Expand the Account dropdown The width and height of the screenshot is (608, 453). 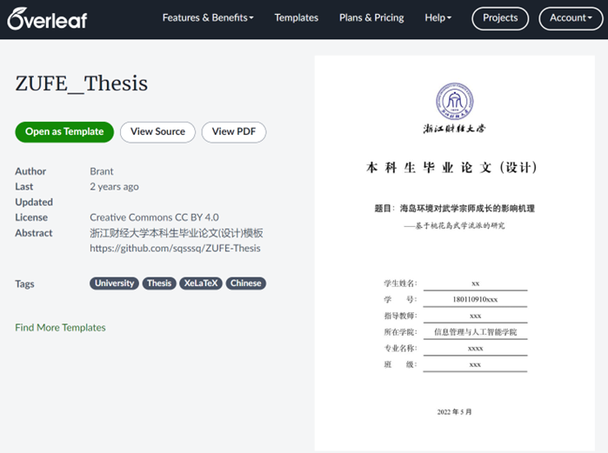pos(571,17)
